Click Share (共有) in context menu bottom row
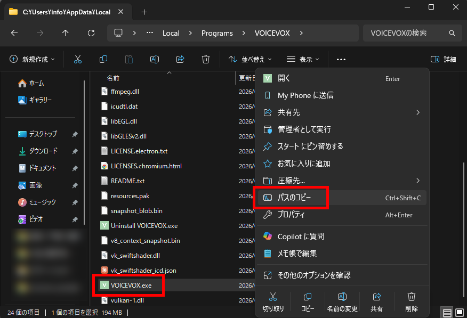Viewport: 467px width, 318px height. pyautogui.click(x=377, y=302)
